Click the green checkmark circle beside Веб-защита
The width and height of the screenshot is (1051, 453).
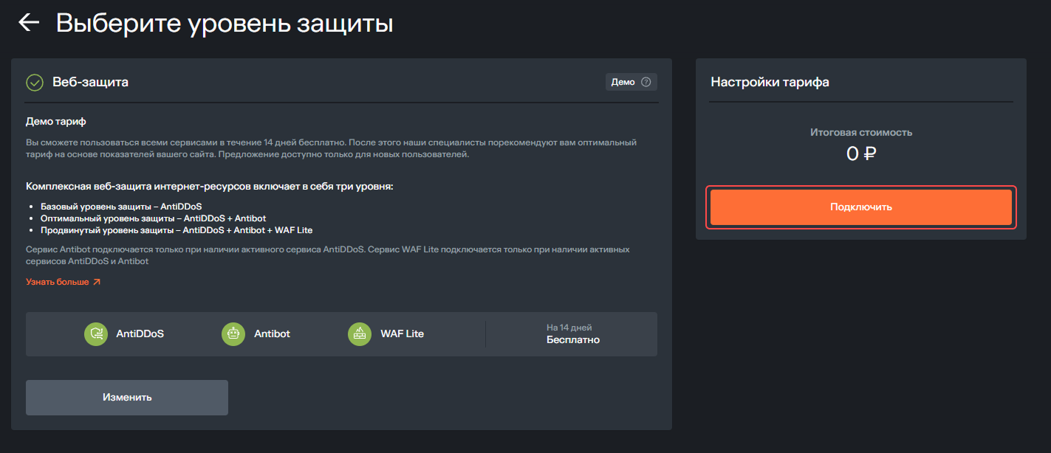[x=35, y=82]
